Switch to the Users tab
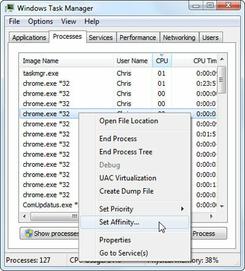This screenshot has height=271, width=245. click(x=211, y=37)
